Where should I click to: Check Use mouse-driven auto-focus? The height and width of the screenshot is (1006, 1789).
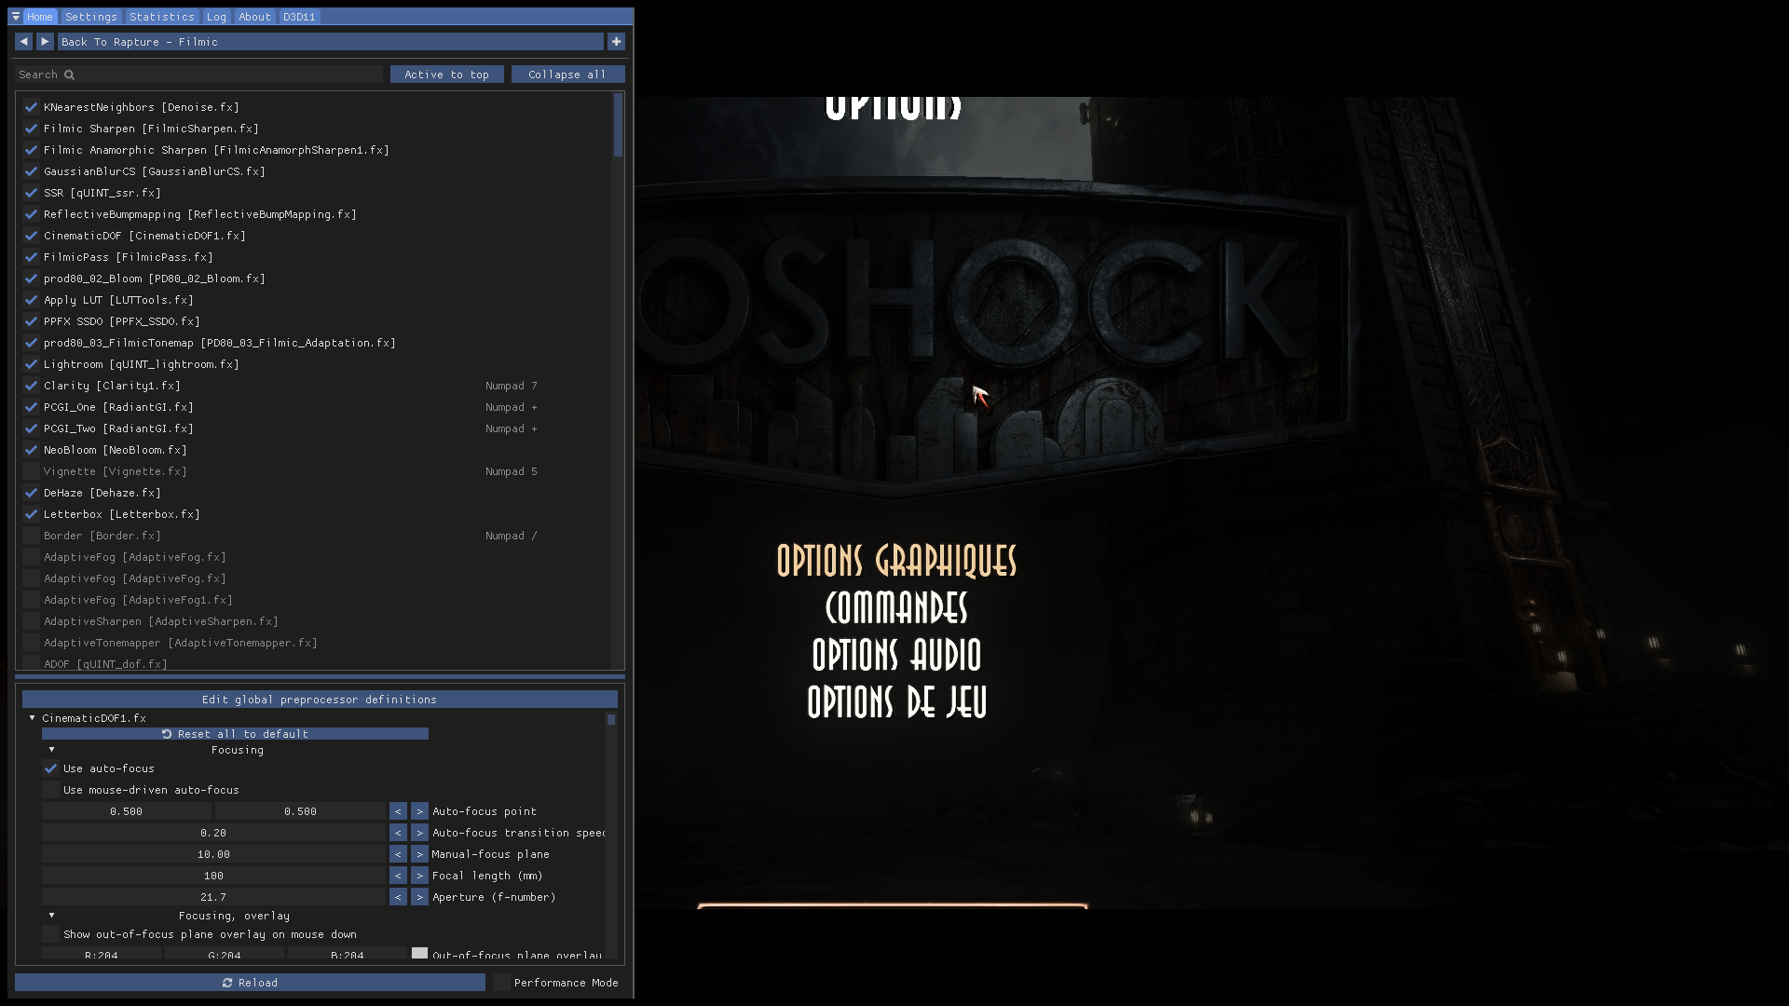point(51,789)
